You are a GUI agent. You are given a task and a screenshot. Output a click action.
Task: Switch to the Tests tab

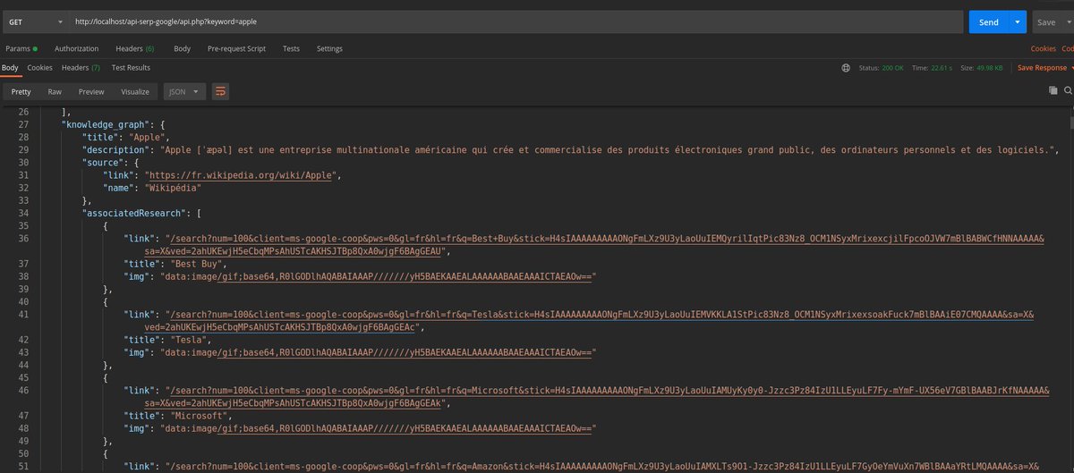[291, 48]
